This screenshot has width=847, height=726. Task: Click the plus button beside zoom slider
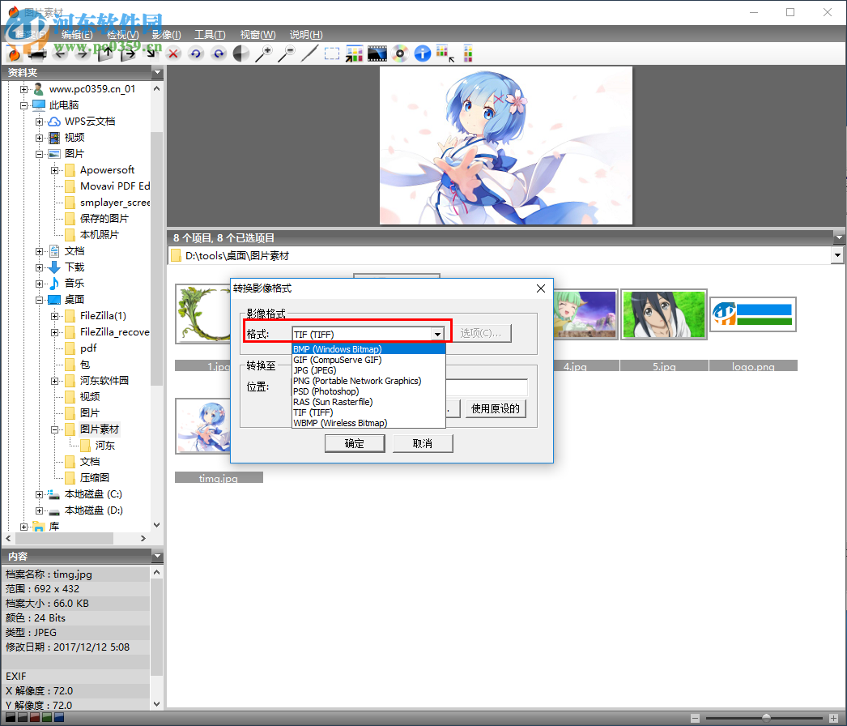(x=833, y=718)
